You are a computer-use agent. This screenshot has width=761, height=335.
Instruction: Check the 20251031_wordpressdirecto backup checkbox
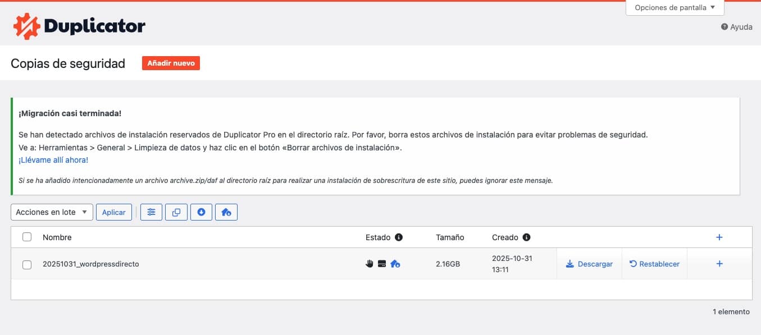coord(27,264)
